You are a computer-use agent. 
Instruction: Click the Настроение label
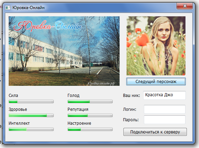(x=79, y=123)
